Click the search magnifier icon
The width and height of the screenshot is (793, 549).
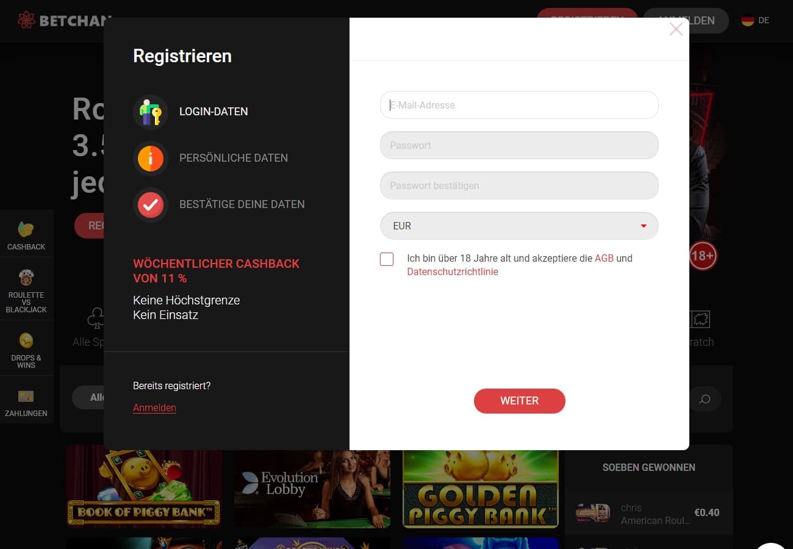[x=705, y=399]
